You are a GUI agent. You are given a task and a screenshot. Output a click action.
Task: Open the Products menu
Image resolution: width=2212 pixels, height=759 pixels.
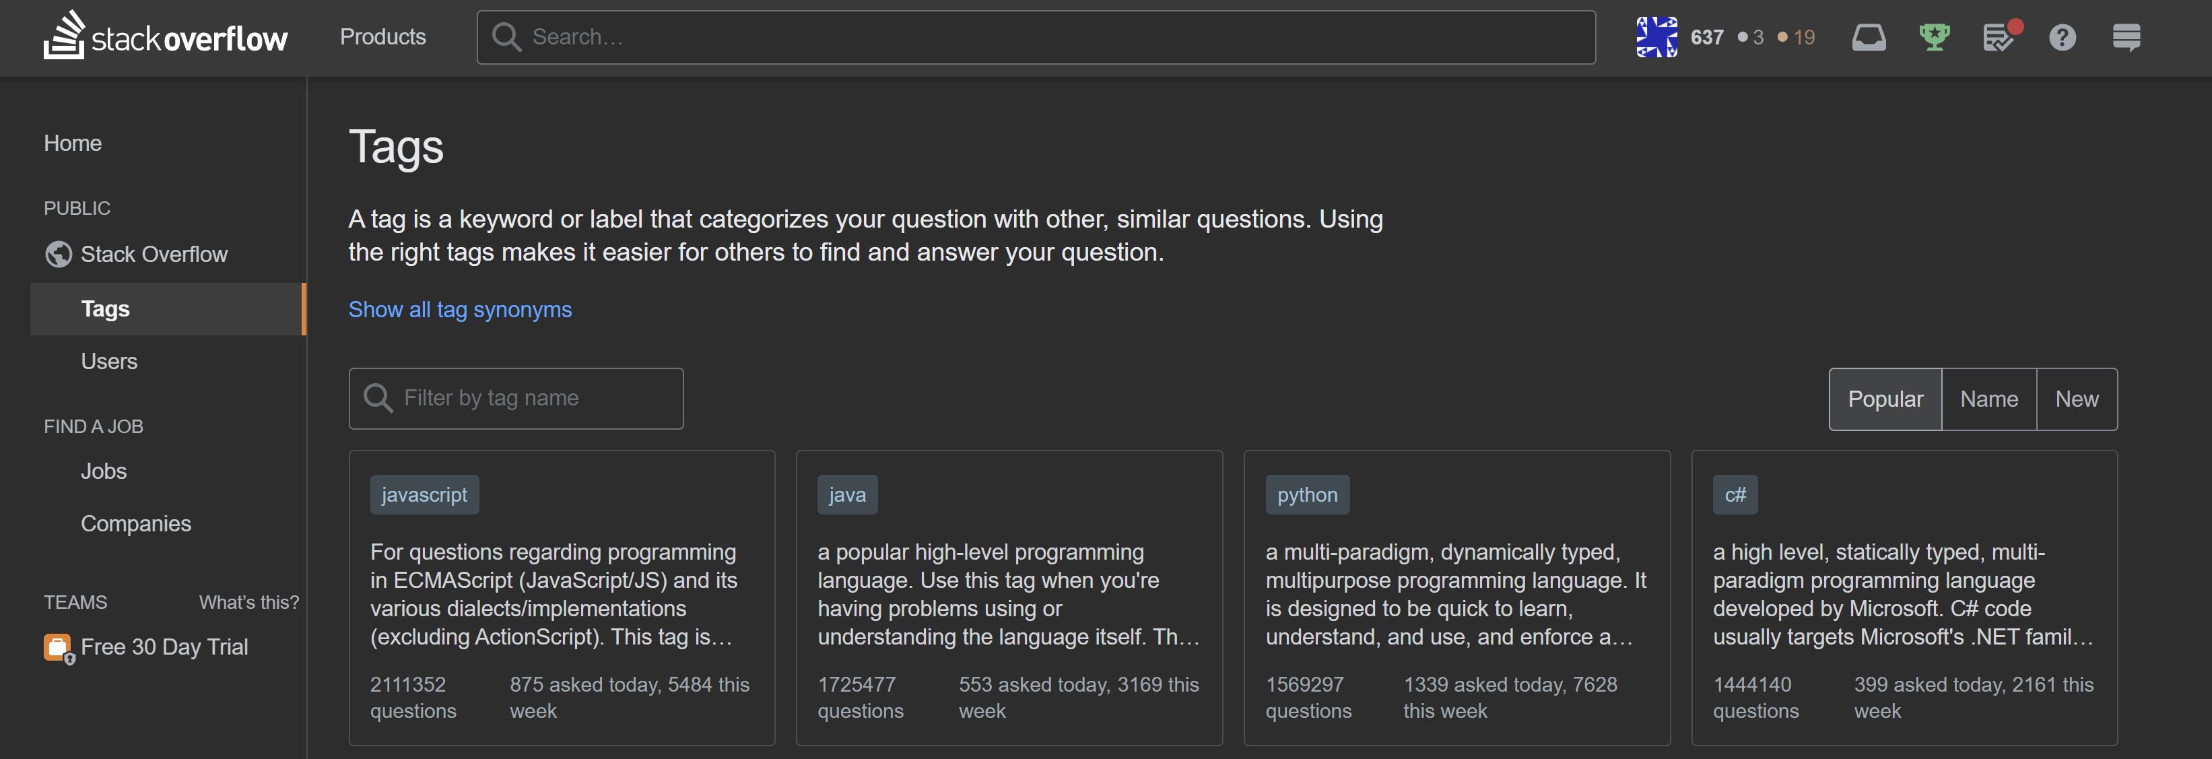(x=382, y=37)
